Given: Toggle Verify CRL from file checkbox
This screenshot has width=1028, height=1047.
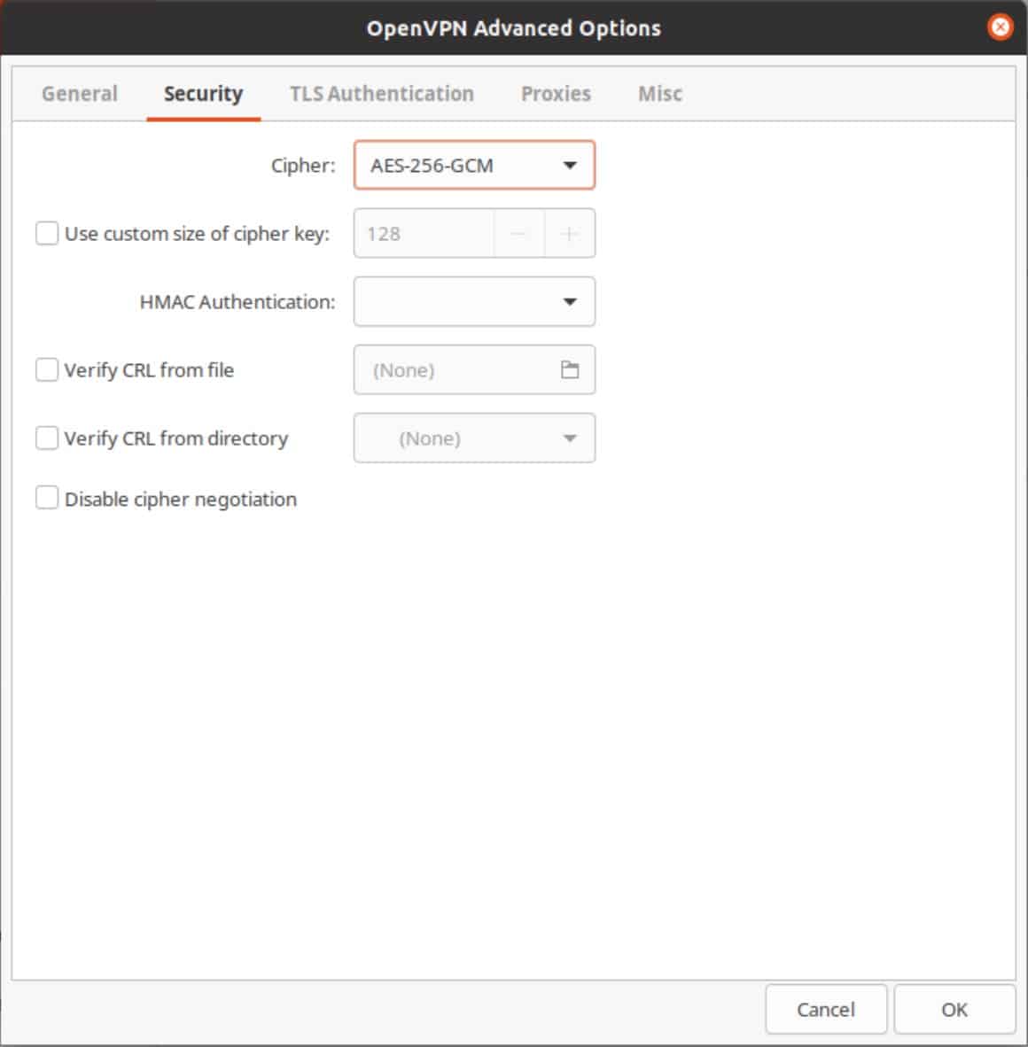Looking at the screenshot, I should 47,369.
